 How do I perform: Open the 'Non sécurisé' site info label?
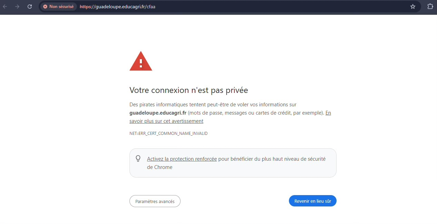point(58,7)
